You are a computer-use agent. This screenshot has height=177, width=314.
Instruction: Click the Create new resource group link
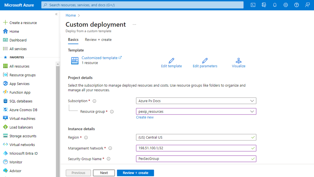pos(145,117)
